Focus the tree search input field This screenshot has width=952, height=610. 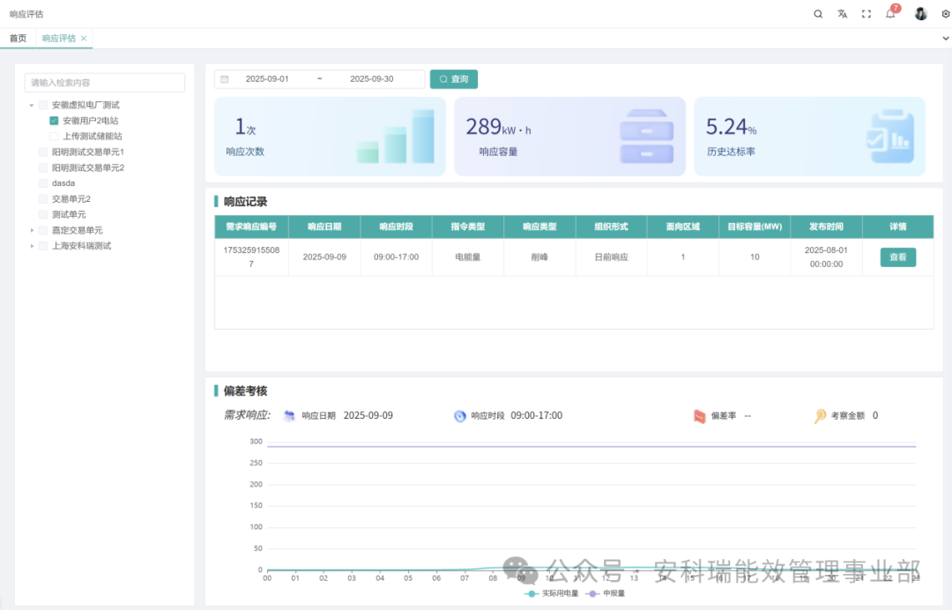tap(105, 83)
